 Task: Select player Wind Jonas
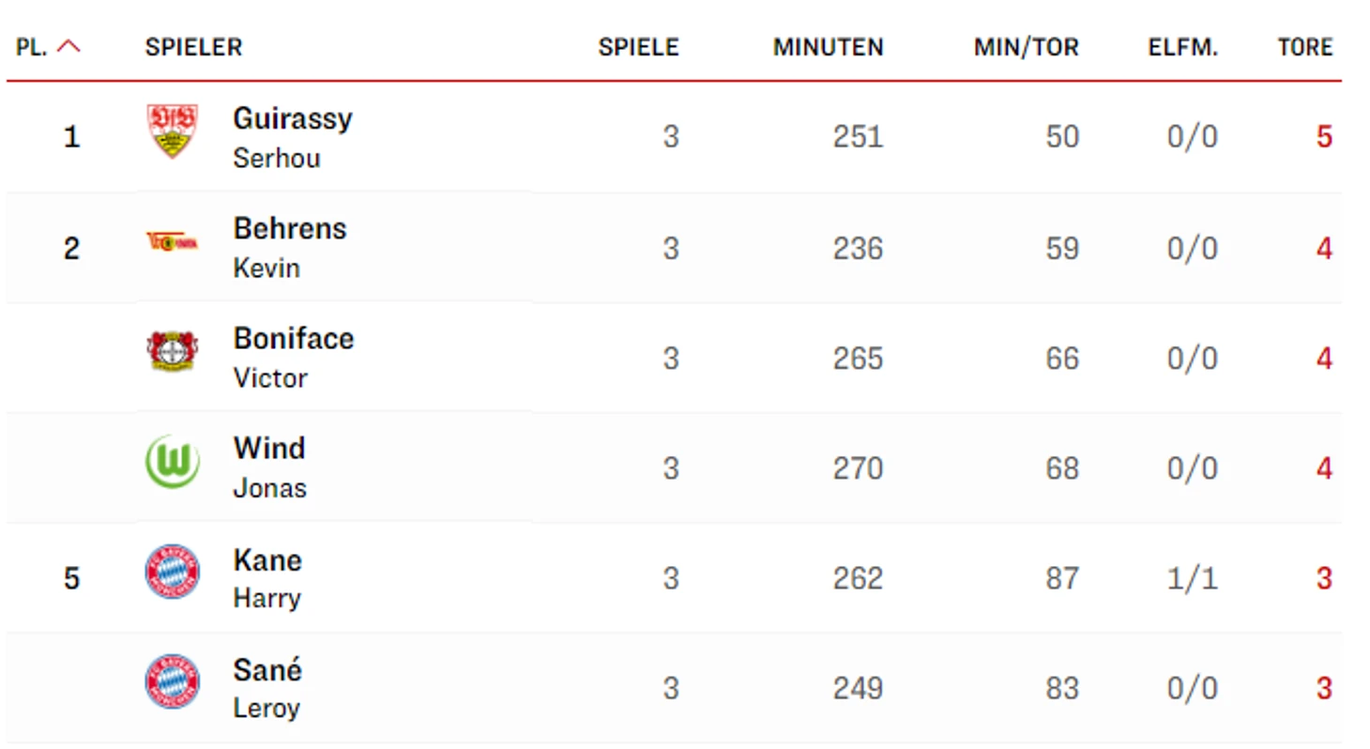[269, 449]
